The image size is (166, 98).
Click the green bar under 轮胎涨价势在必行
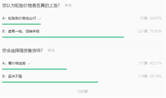coord(21,24)
